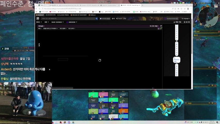The image size is (220, 124).
Task: Switch to the VANILLA game tab
Action: (x=92, y=15)
